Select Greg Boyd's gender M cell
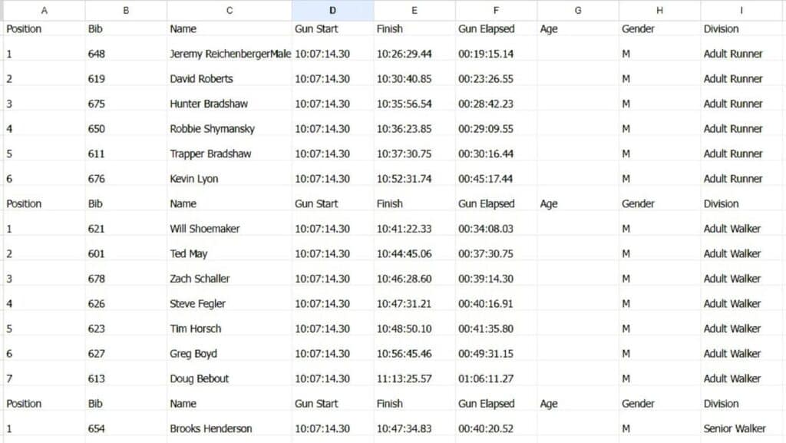Image resolution: width=786 pixels, height=443 pixels. 659,354
